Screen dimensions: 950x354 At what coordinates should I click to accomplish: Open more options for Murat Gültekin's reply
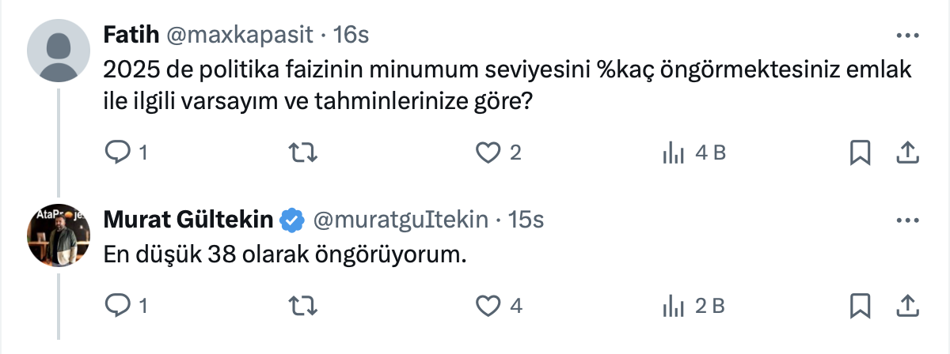[907, 219]
